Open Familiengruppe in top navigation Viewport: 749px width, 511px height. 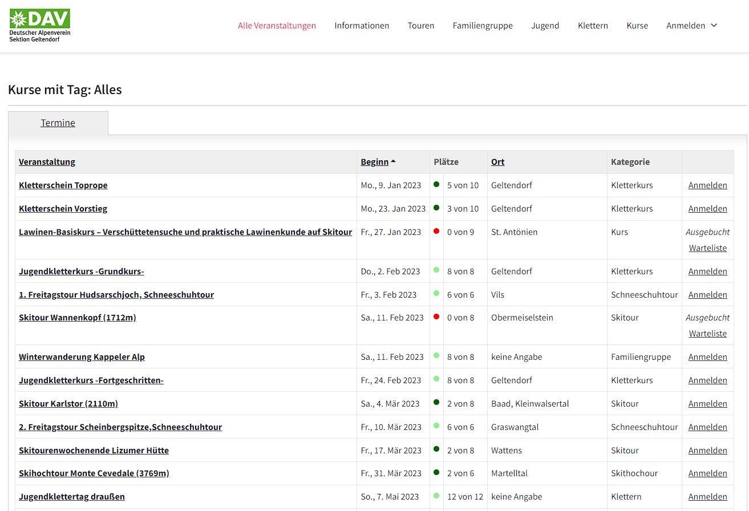[483, 26]
